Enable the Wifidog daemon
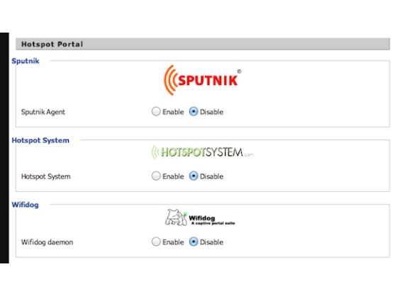The width and height of the screenshot is (395, 296). pos(156,241)
